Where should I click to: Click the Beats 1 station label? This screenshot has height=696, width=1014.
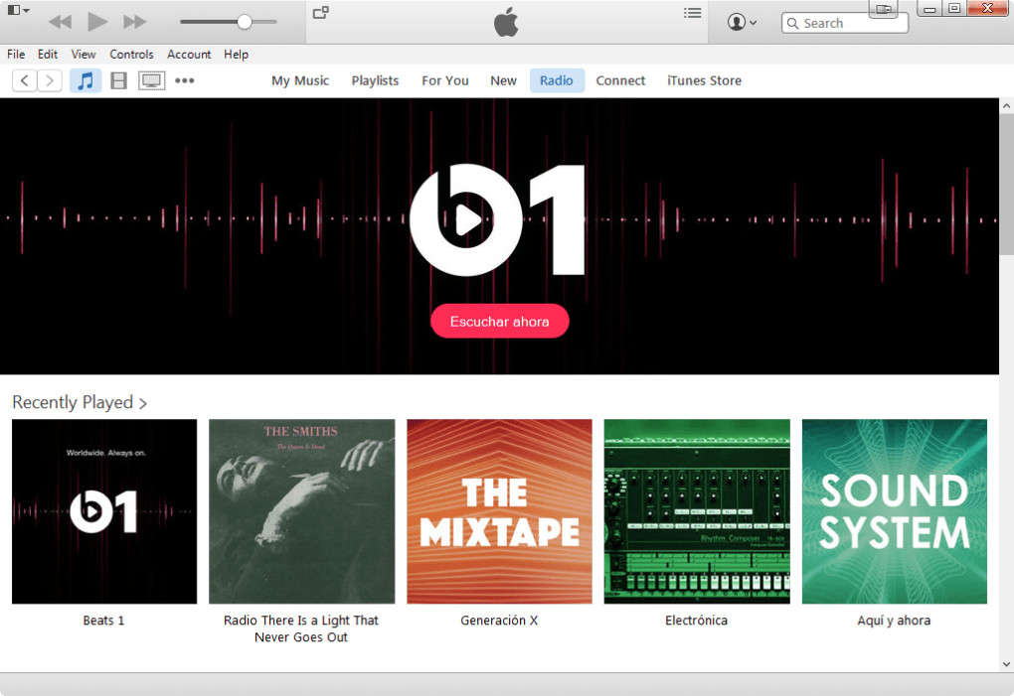[x=103, y=621]
